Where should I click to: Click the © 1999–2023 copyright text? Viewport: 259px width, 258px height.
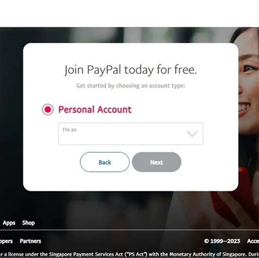click(x=222, y=241)
